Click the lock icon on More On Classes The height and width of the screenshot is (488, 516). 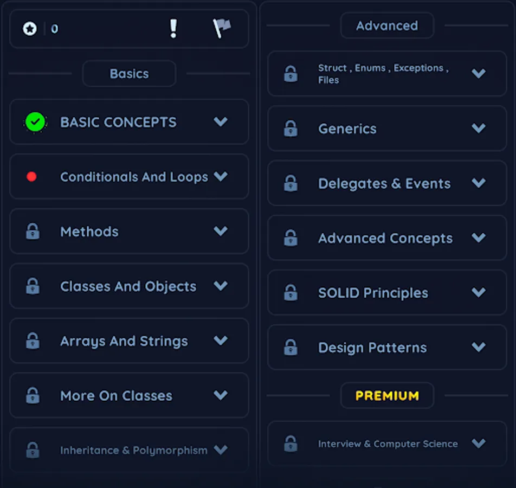[32, 395]
